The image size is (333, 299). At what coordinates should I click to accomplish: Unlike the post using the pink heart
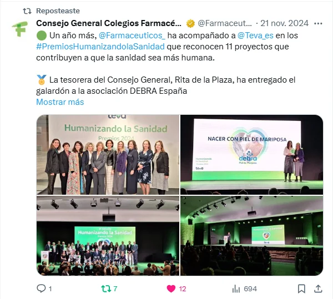(171, 288)
